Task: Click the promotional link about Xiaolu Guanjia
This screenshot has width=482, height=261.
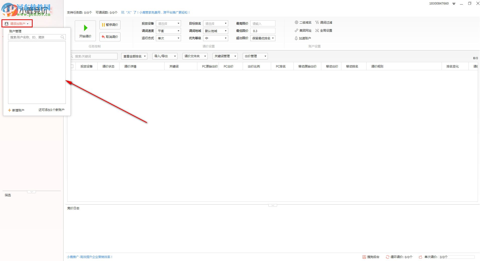Action: click(x=156, y=13)
